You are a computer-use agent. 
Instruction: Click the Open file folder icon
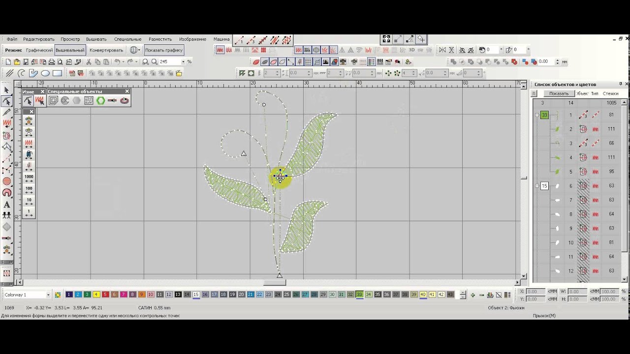point(17,62)
